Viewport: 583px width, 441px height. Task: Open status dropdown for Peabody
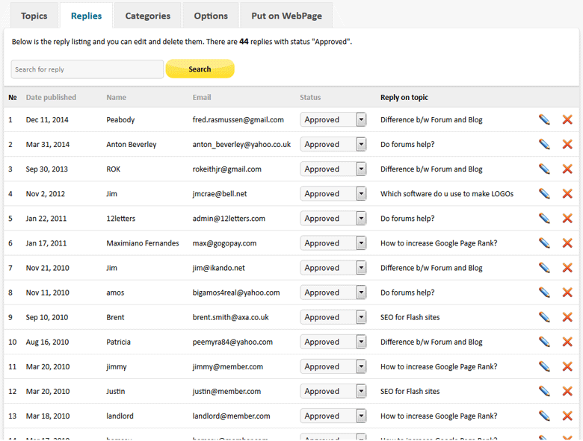click(333, 119)
